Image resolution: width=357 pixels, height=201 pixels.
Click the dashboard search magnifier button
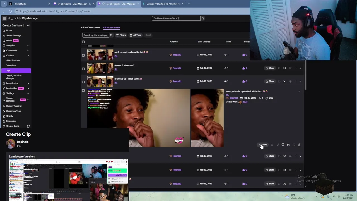(203, 18)
